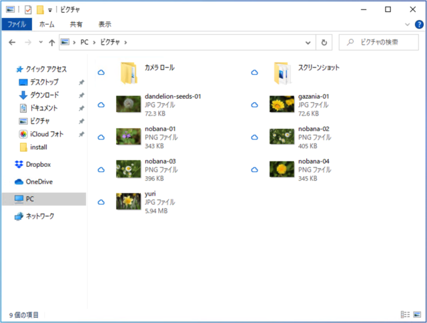The height and width of the screenshot is (323, 427).
Task: Refresh the ピクチャ folder view
Action: click(x=324, y=42)
